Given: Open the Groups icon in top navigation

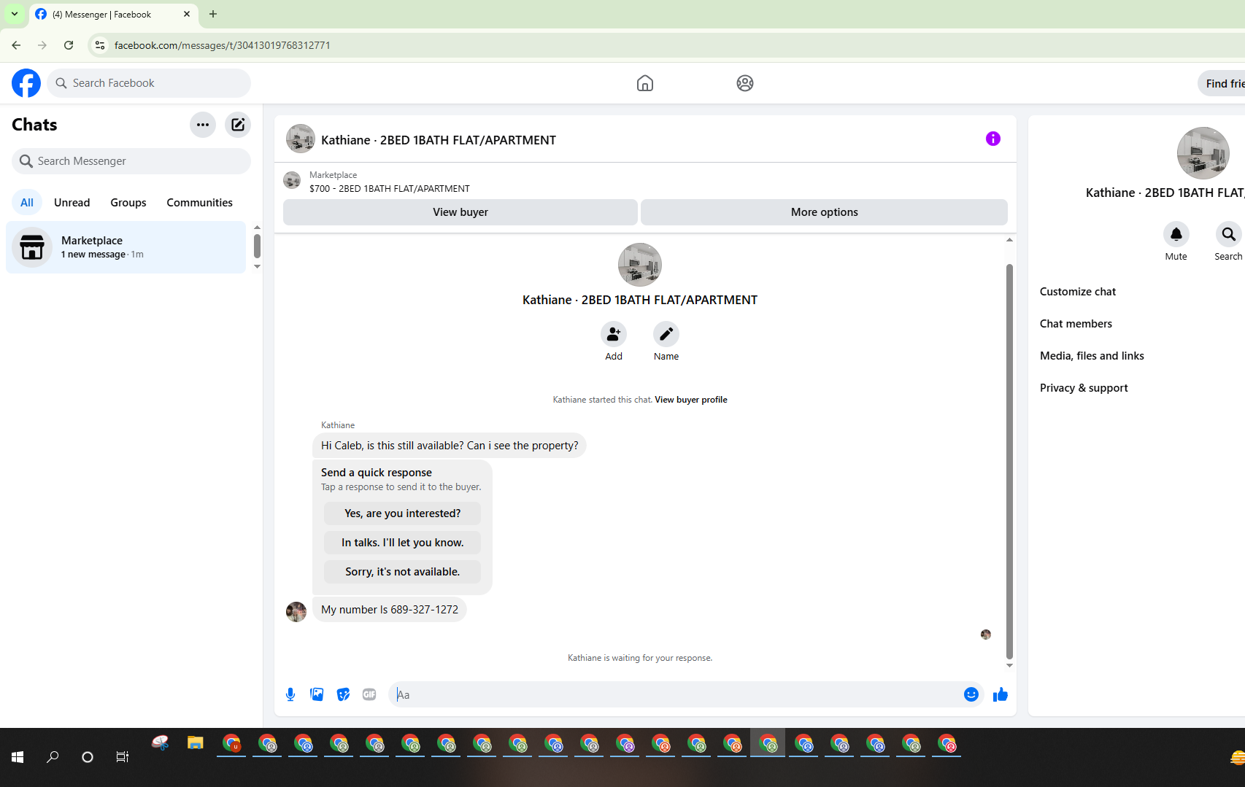Looking at the screenshot, I should tap(745, 83).
